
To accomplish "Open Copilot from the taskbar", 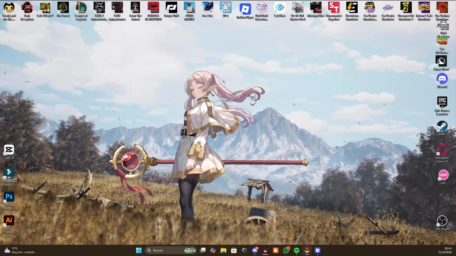I will (x=213, y=250).
